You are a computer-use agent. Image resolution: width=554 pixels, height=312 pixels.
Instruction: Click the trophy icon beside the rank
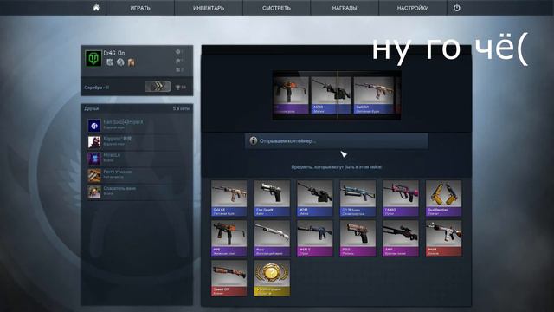[x=177, y=87]
